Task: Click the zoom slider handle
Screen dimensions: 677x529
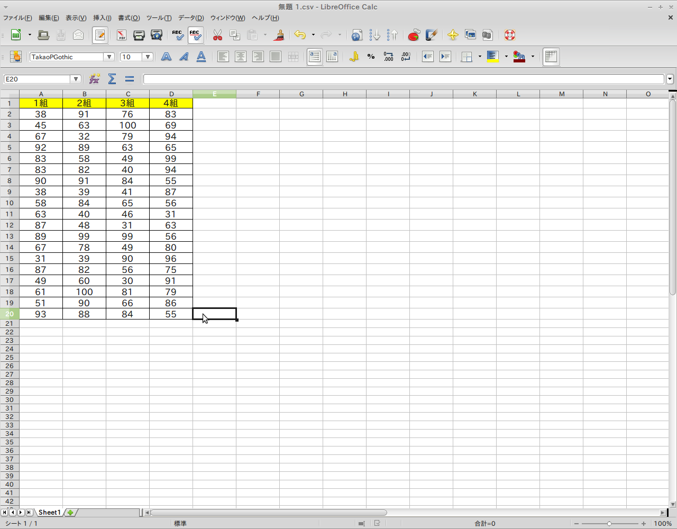Action: 609,524
